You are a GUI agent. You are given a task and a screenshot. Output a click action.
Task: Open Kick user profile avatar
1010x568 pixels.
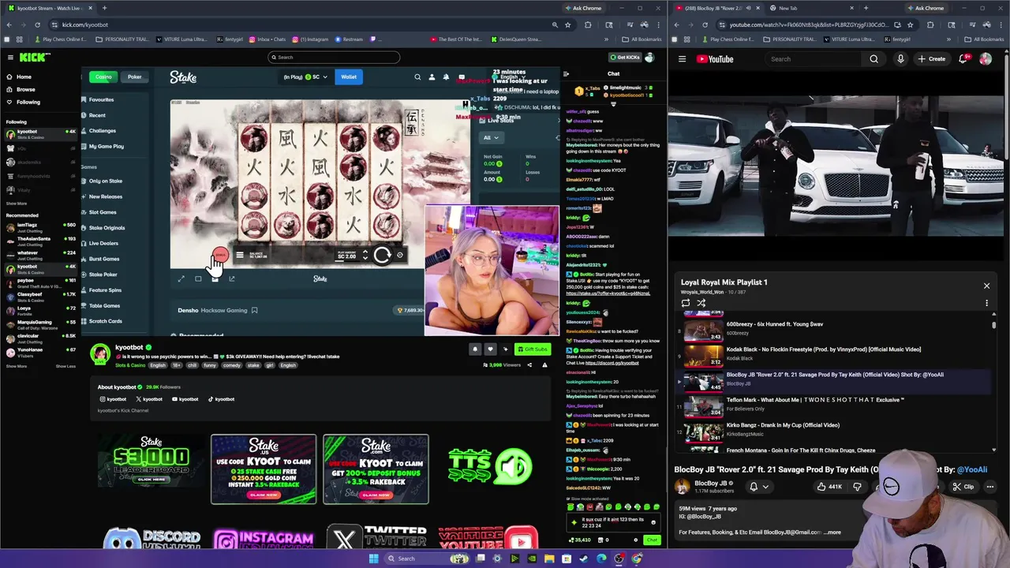pos(649,57)
